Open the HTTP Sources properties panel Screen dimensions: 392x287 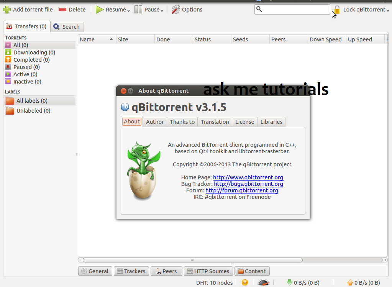point(208,271)
